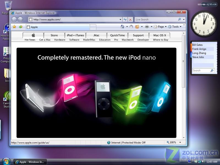Image resolution: width=220 pixels, height=165 pixels.
Task: Click the Developer link
Action: (x=143, y=40)
